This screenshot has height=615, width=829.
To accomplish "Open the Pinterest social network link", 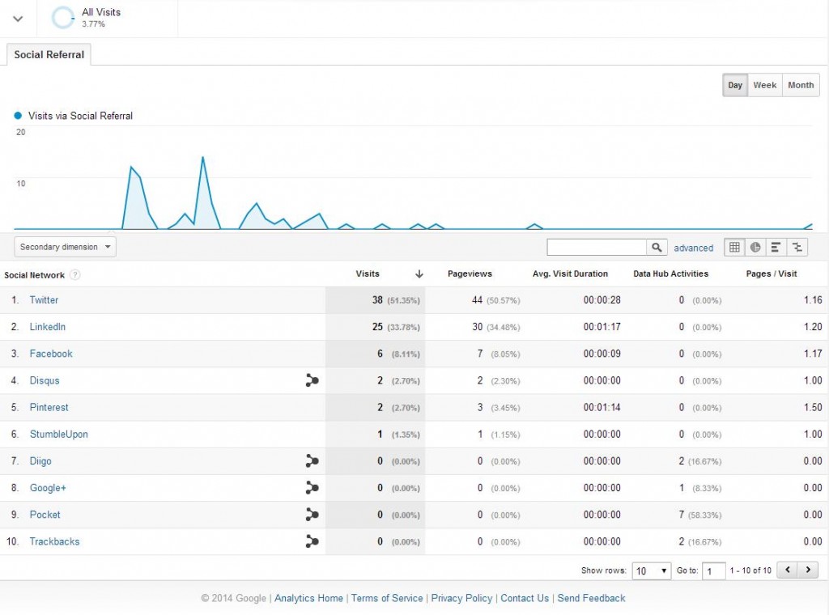I will pyautogui.click(x=49, y=407).
